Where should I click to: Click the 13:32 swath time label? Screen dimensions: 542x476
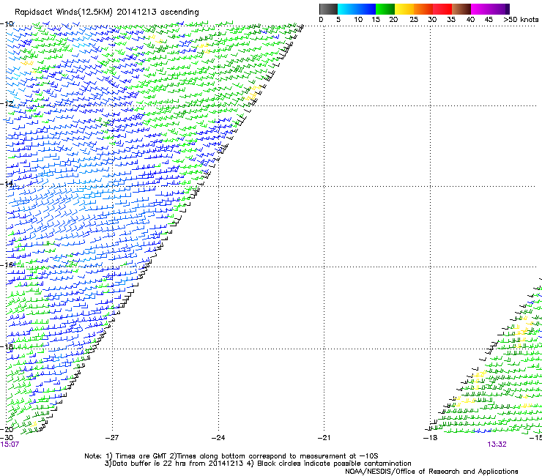(497, 445)
